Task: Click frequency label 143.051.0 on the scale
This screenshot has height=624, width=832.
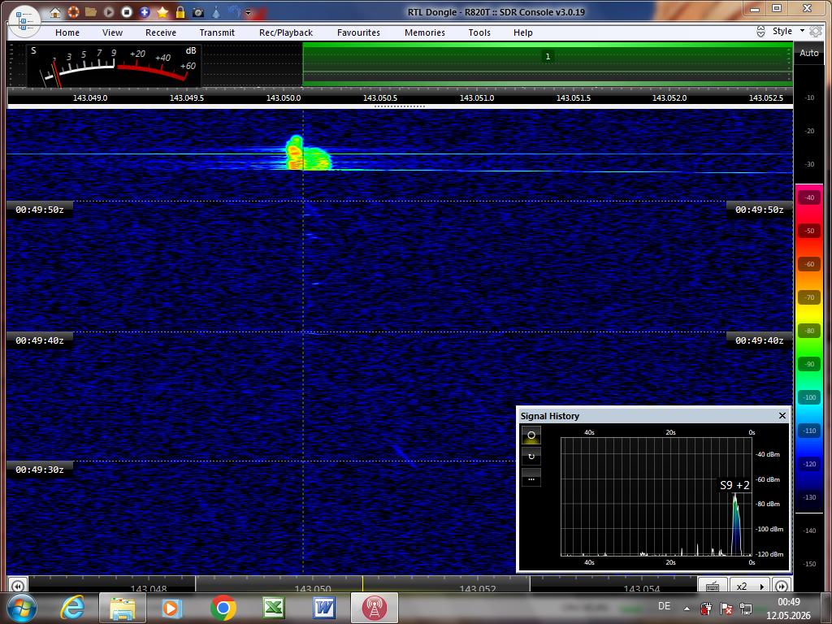Action: point(476,98)
